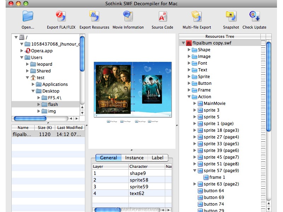This screenshot has width=283, height=212.
Task: Click the file tree horizontal scrollbar thumb
Action: [x=30, y=118]
